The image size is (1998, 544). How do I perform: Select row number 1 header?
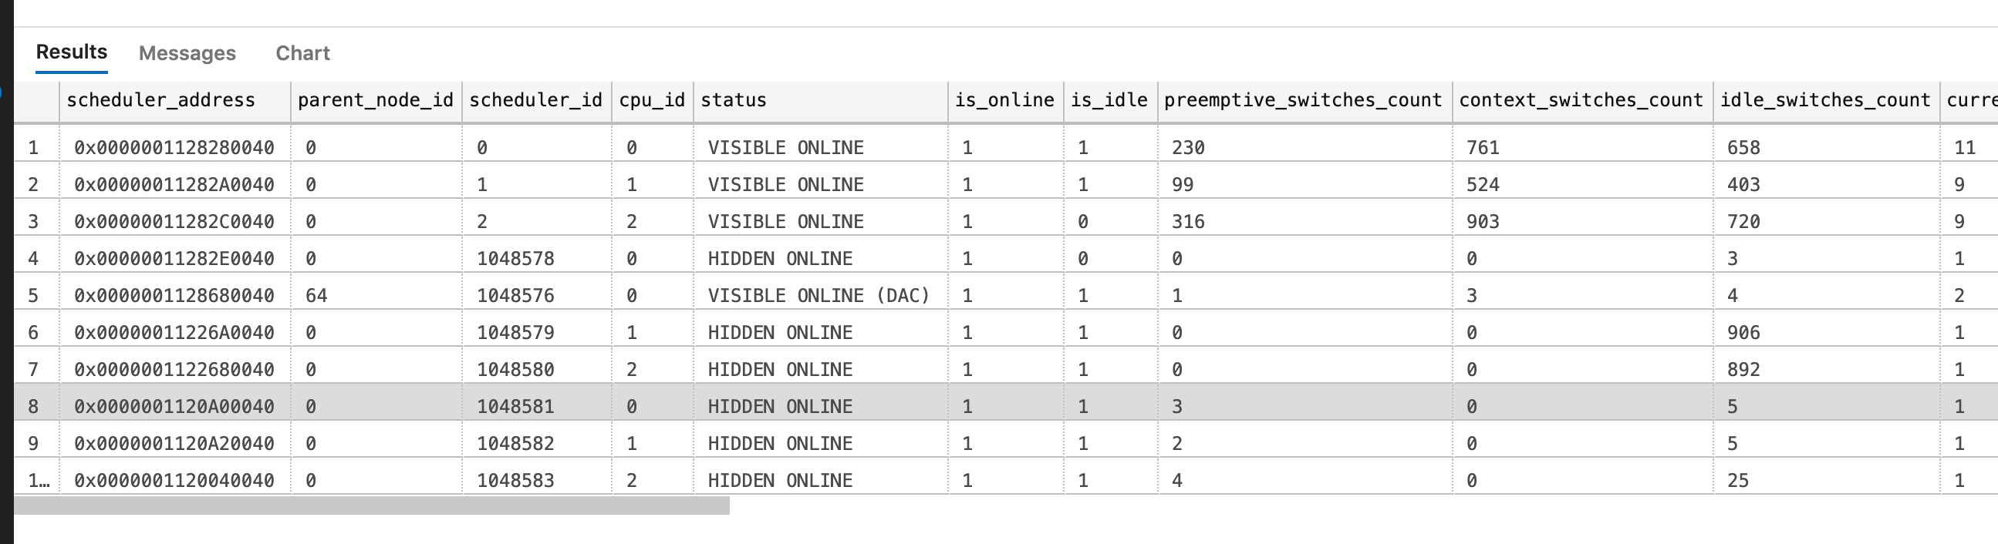click(x=33, y=147)
